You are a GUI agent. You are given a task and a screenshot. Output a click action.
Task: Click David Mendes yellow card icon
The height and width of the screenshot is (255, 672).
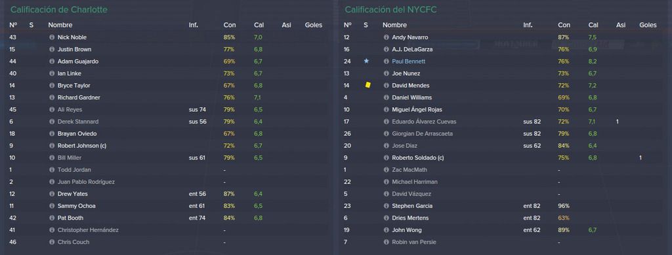pos(367,86)
